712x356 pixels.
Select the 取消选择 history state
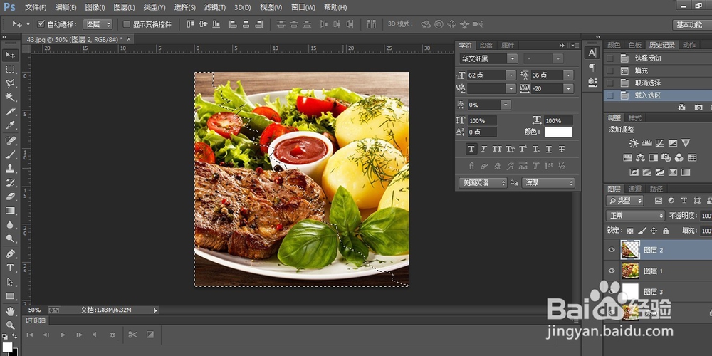point(648,83)
